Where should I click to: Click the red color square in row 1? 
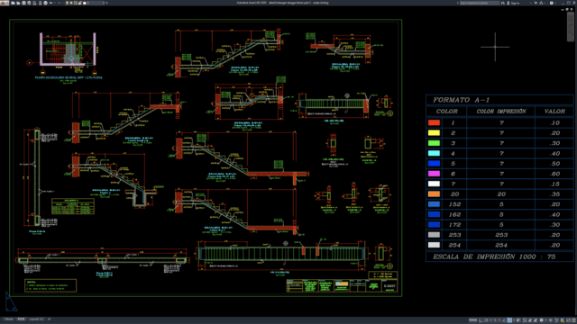[434, 122]
